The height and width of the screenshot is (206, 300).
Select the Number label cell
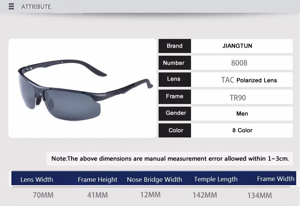pos(174,63)
